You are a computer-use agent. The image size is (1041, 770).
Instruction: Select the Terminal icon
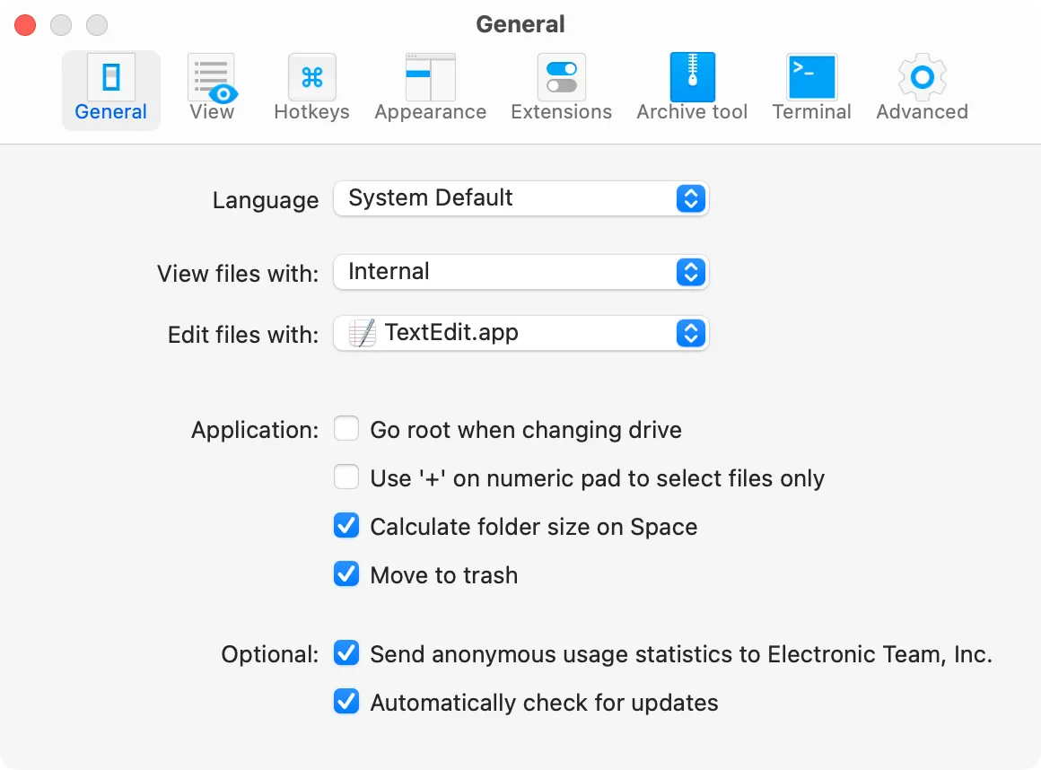click(x=811, y=76)
